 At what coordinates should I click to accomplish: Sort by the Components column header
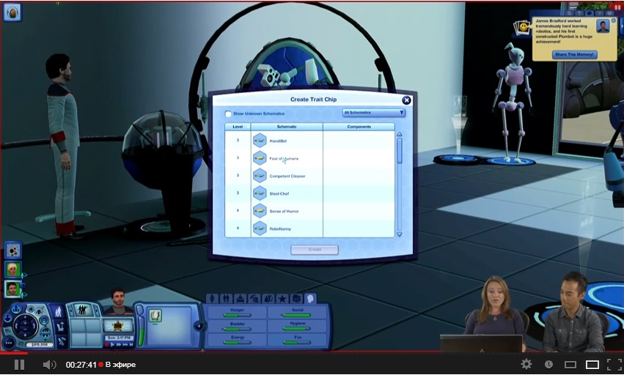pos(359,127)
